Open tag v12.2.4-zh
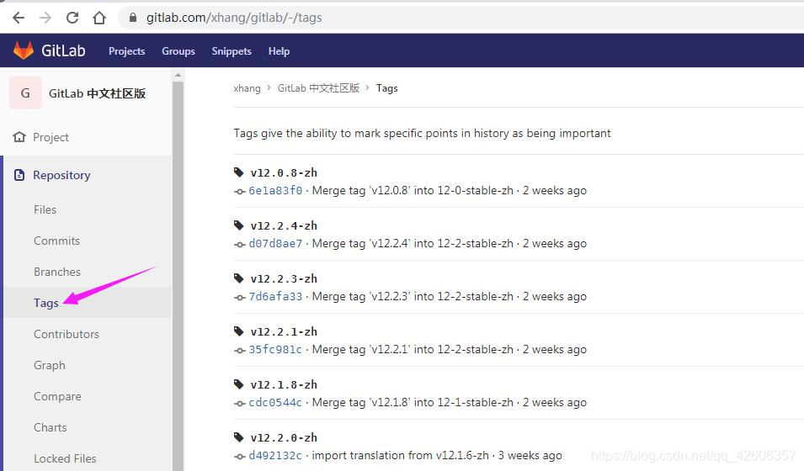This screenshot has width=804, height=471. pos(284,225)
